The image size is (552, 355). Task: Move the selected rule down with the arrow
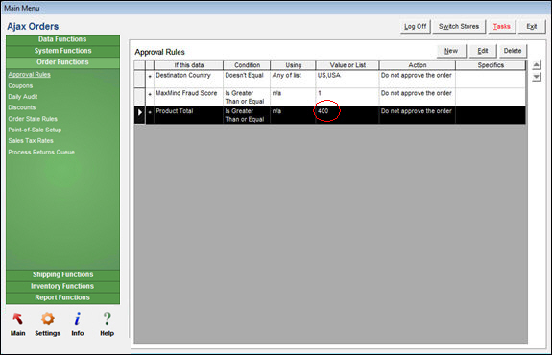536,77
